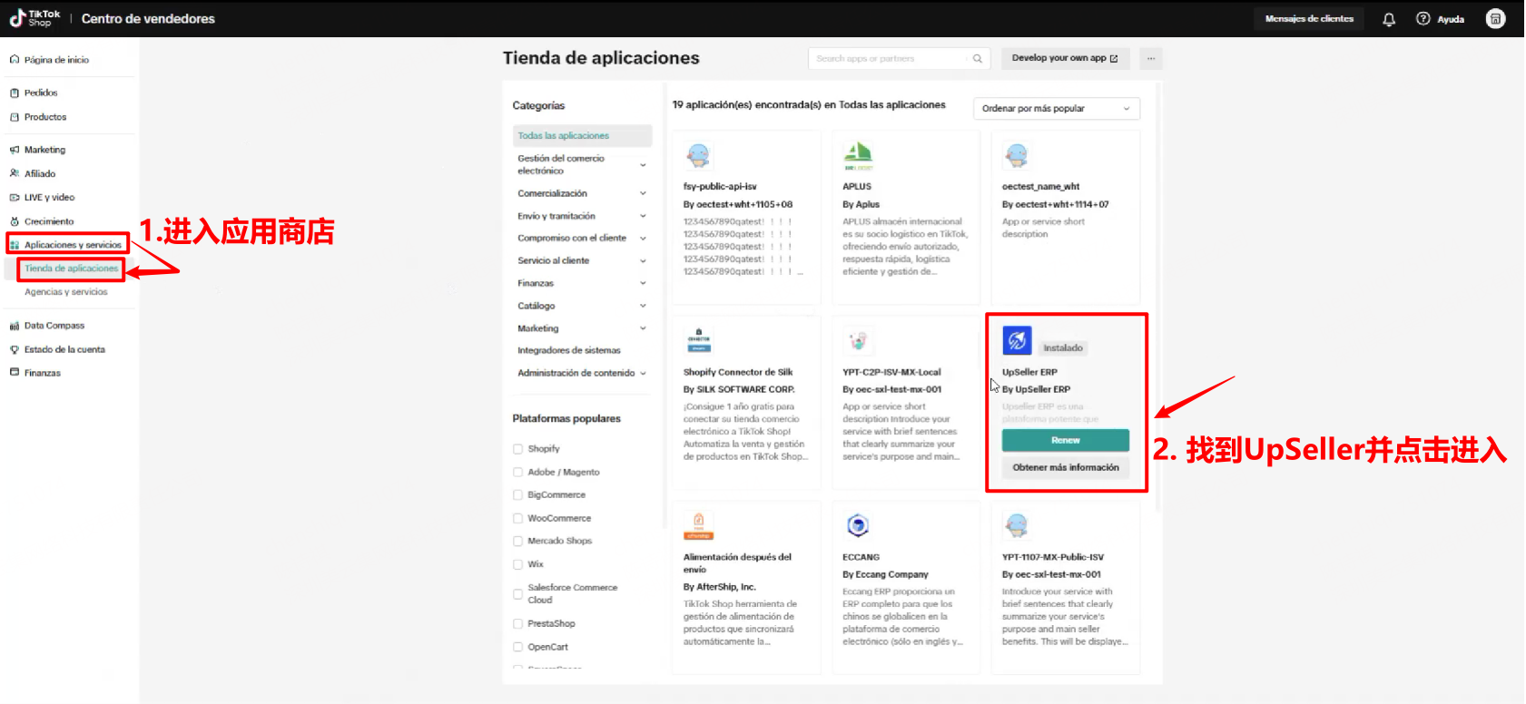The height and width of the screenshot is (704, 1526).
Task: Open the ECCANG app title link
Action: point(861,557)
